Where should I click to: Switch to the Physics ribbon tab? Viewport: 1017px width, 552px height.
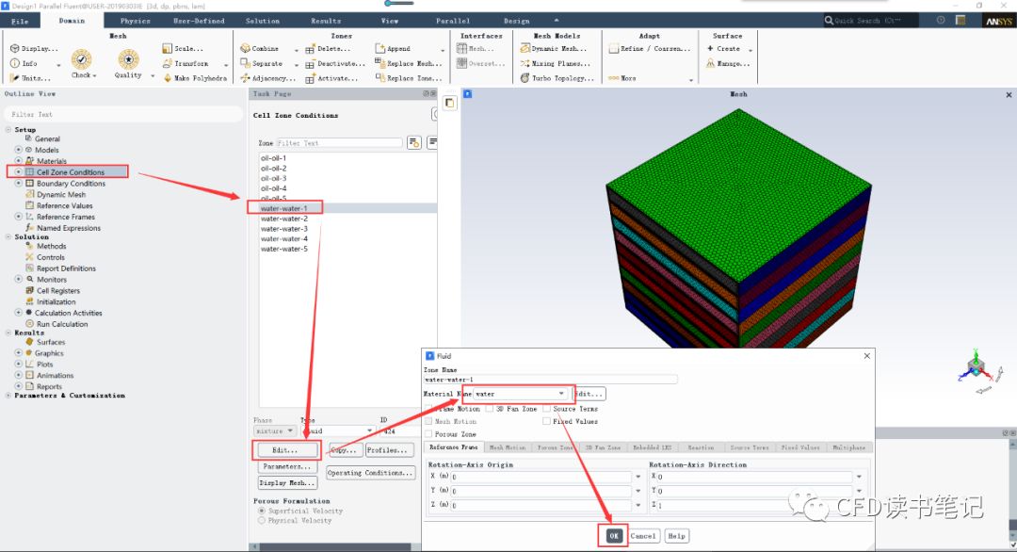point(135,21)
